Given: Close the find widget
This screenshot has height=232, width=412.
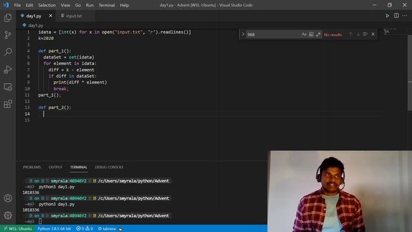Looking at the screenshot, I should (x=373, y=34).
